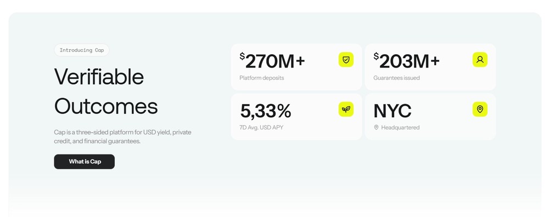The width and height of the screenshot is (549, 217).
Task: Click the dollar sign before 203M+
Action: coord(377,56)
